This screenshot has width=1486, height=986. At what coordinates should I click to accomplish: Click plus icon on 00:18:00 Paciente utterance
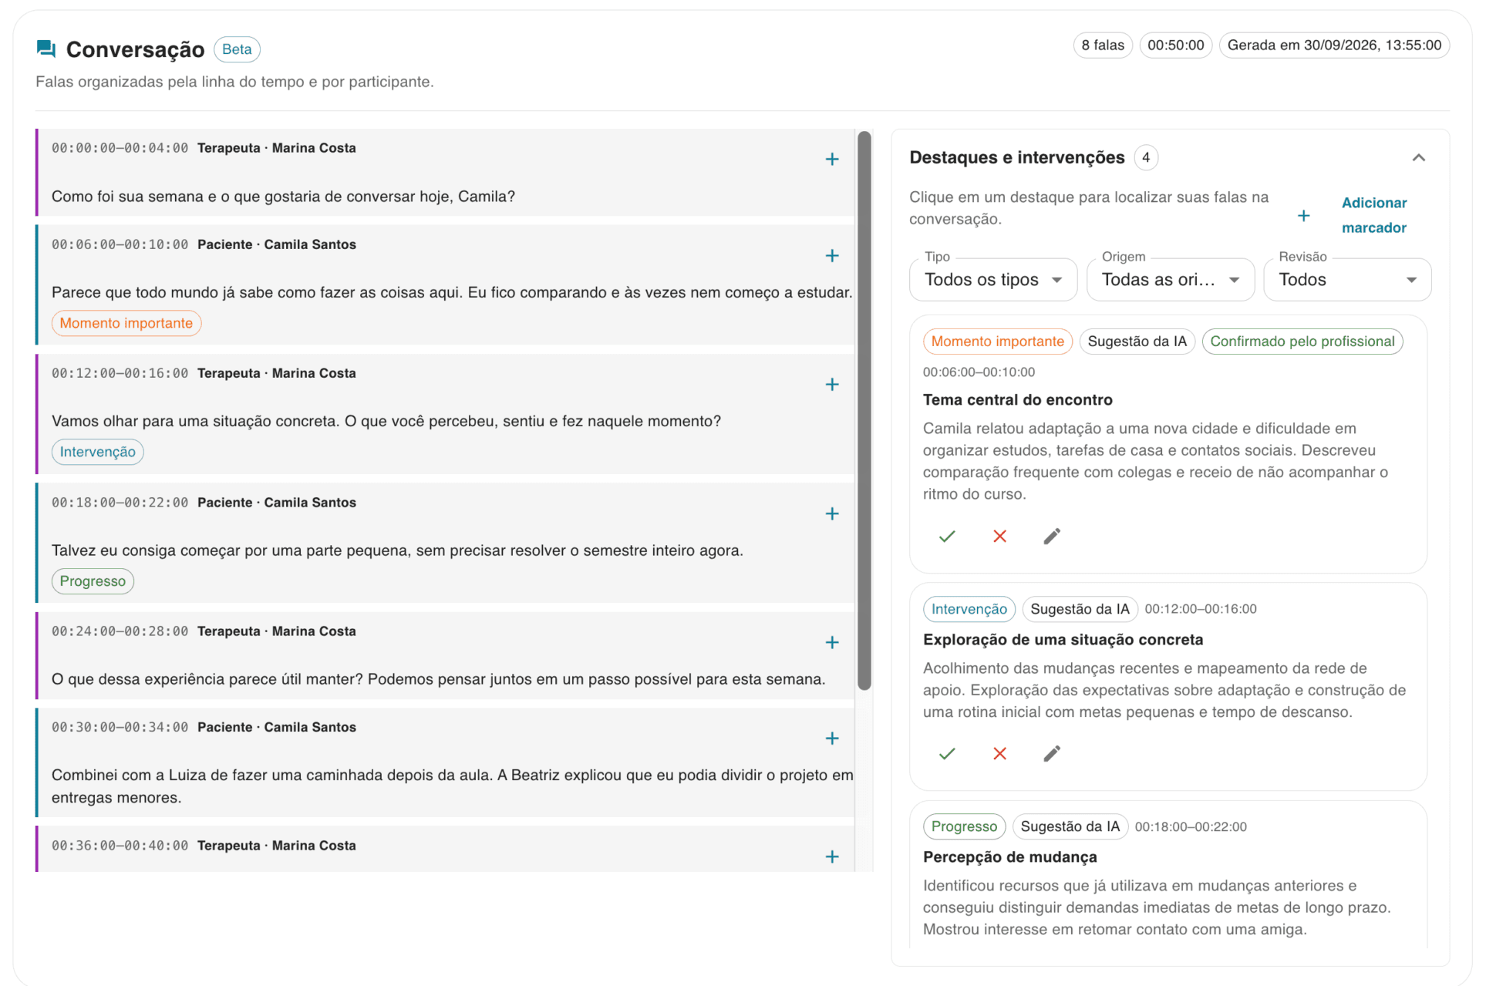(x=831, y=514)
